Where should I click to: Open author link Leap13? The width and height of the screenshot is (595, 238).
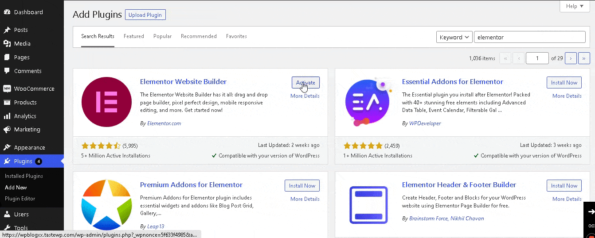point(155,226)
